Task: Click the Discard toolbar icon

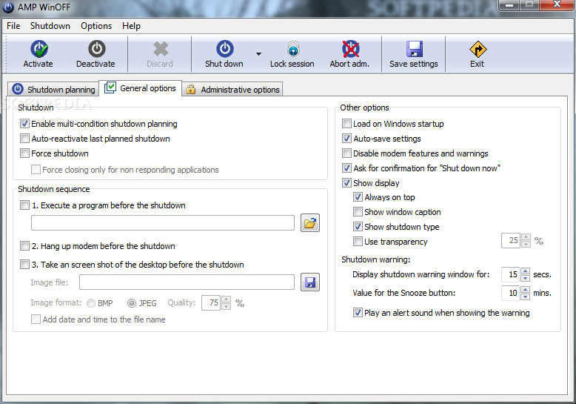Action: coord(160,49)
